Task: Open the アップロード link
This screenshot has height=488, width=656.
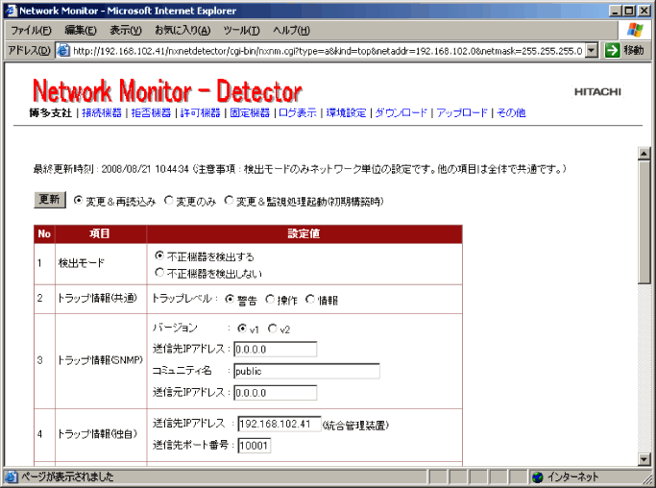Action: (462, 113)
